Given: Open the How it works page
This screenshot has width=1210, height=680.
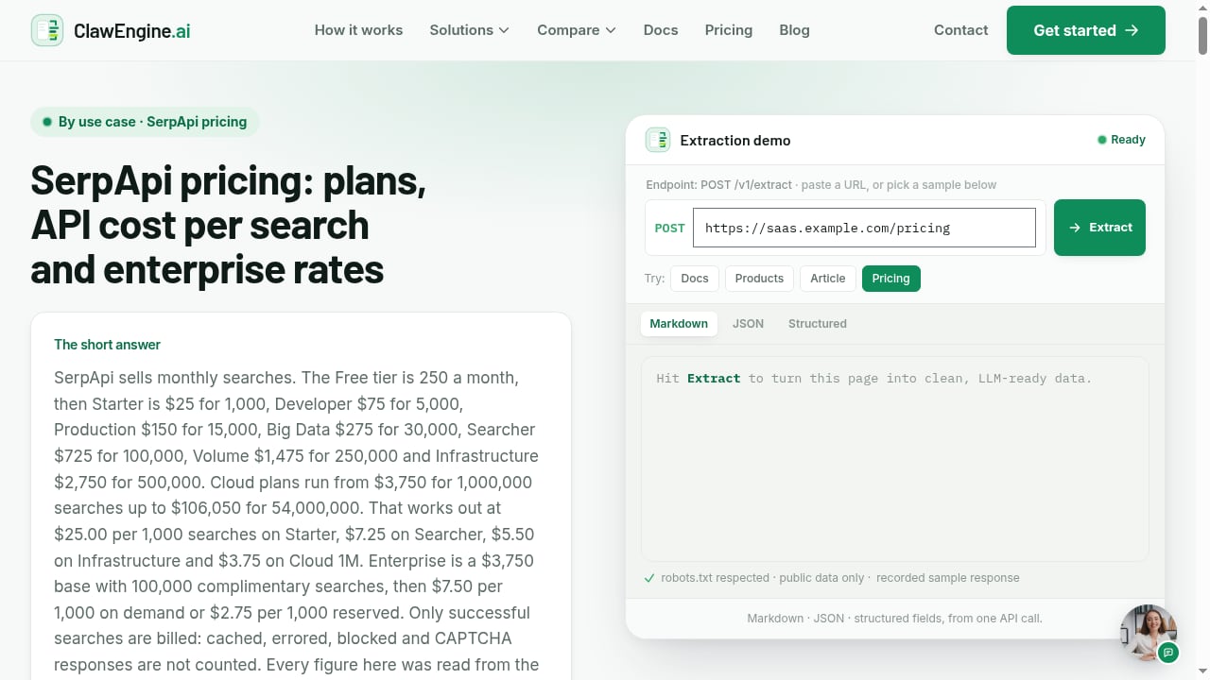Looking at the screenshot, I should point(358,30).
